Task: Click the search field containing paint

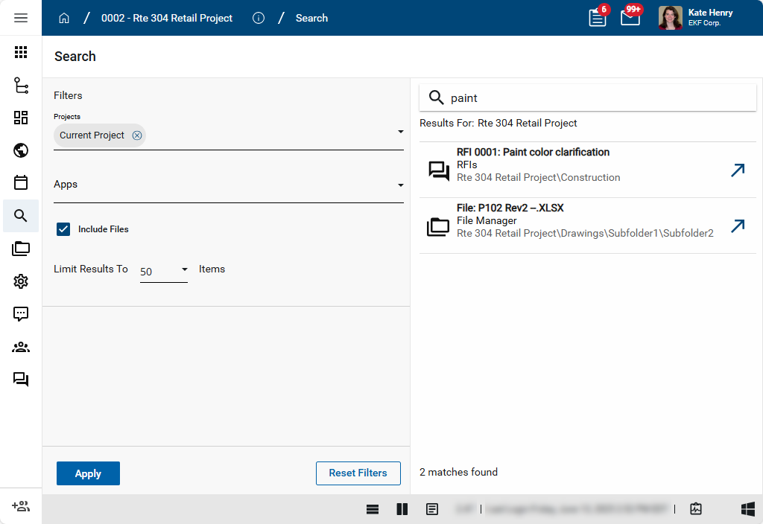Action: (x=596, y=98)
